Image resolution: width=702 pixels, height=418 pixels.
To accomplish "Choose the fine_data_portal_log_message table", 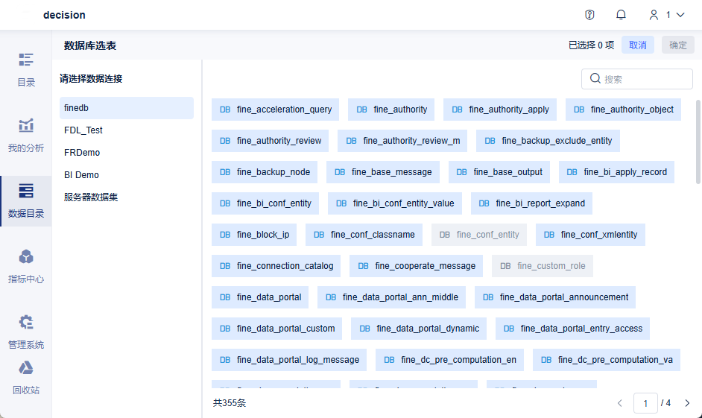I will 288,361.
